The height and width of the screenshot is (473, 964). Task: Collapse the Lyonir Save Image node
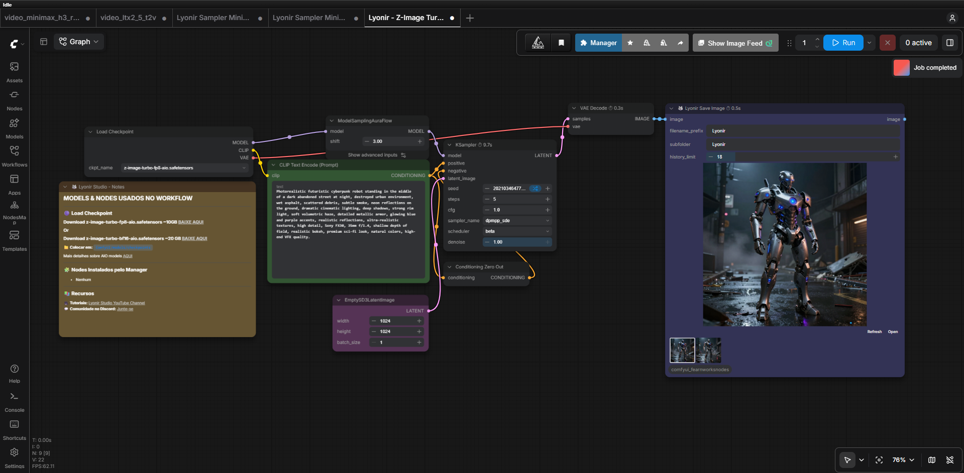click(x=672, y=108)
